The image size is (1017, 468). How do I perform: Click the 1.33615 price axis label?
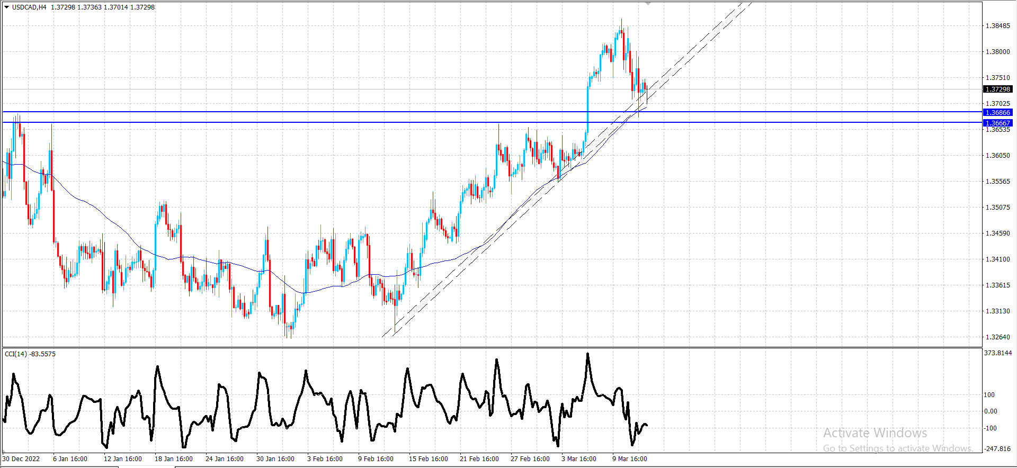coord(997,285)
